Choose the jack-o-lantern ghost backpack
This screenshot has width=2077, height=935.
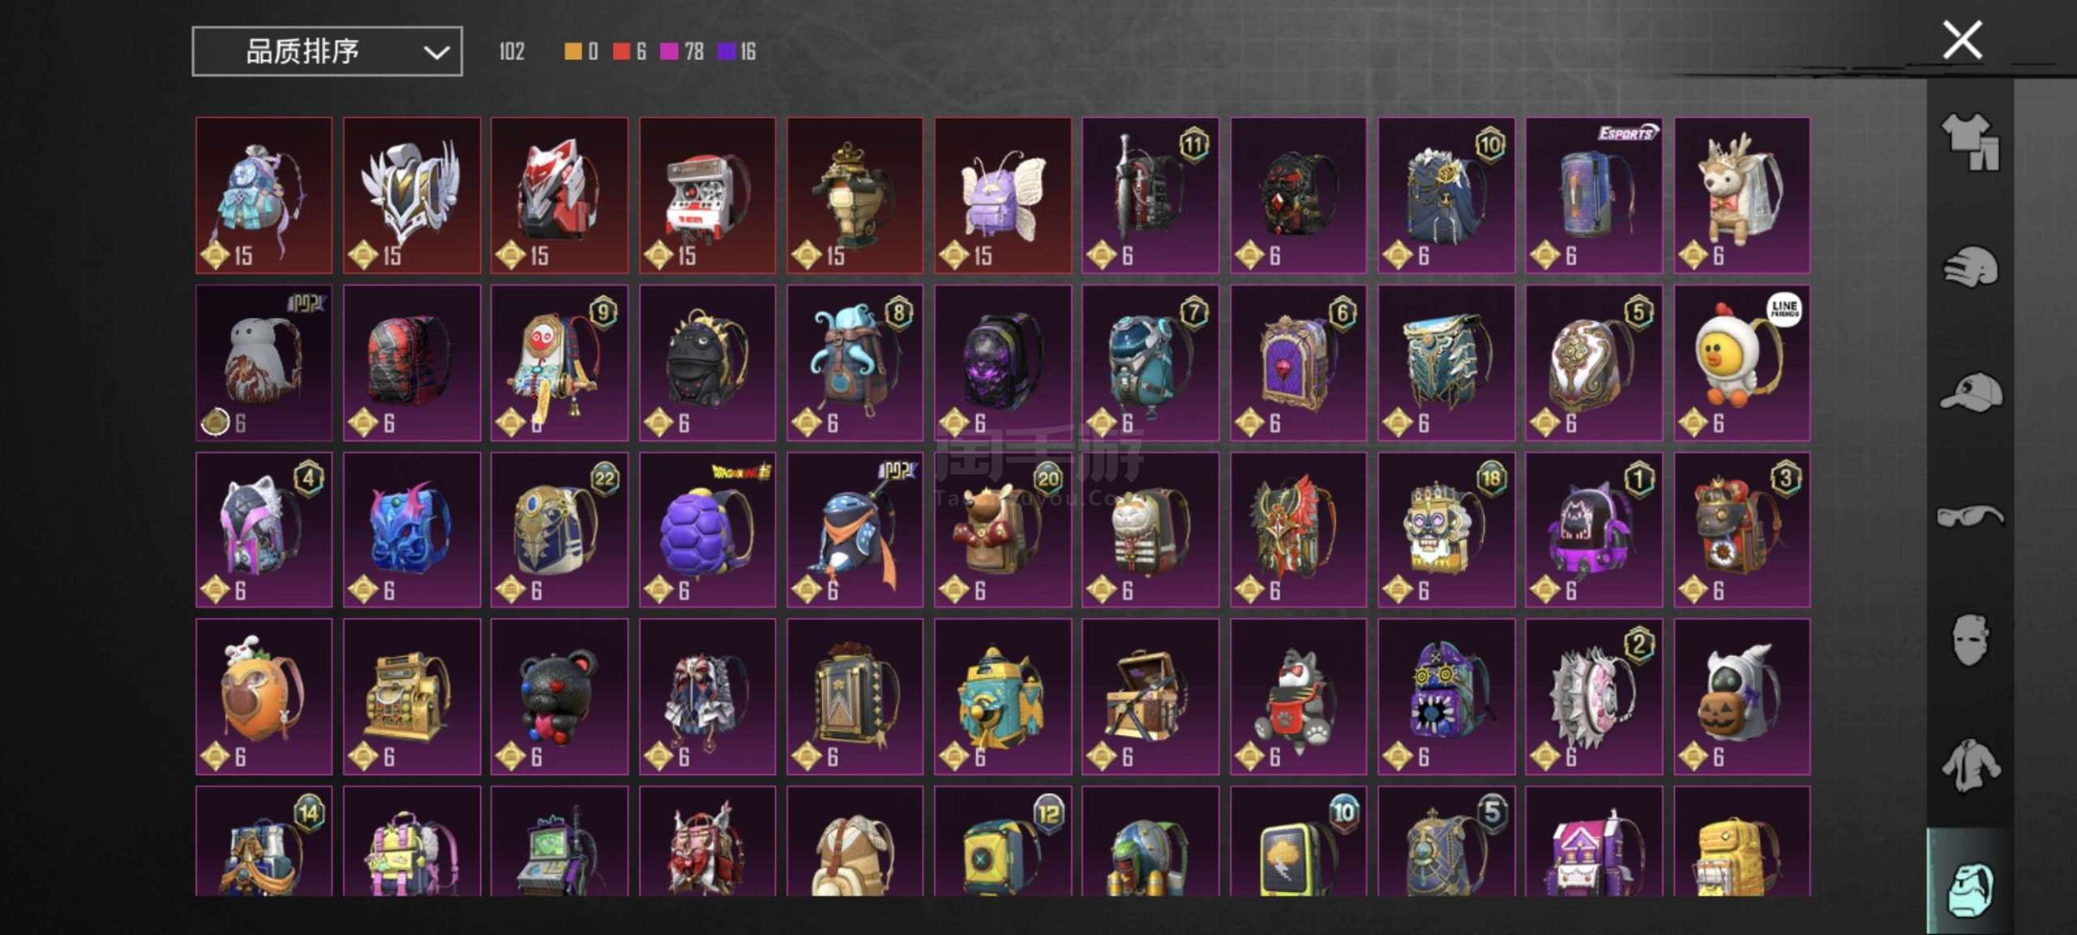point(1741,697)
